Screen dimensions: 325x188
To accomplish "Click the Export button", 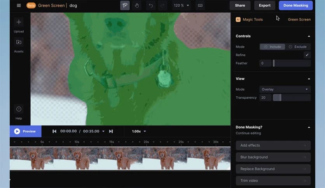I will pyautogui.click(x=264, y=5).
